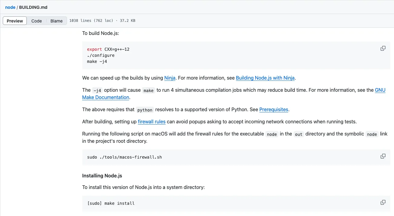Image resolution: width=394 pixels, height=216 pixels.
Task: Click the sudo ./tools/macos-firewall.sh code text
Action: click(124, 157)
